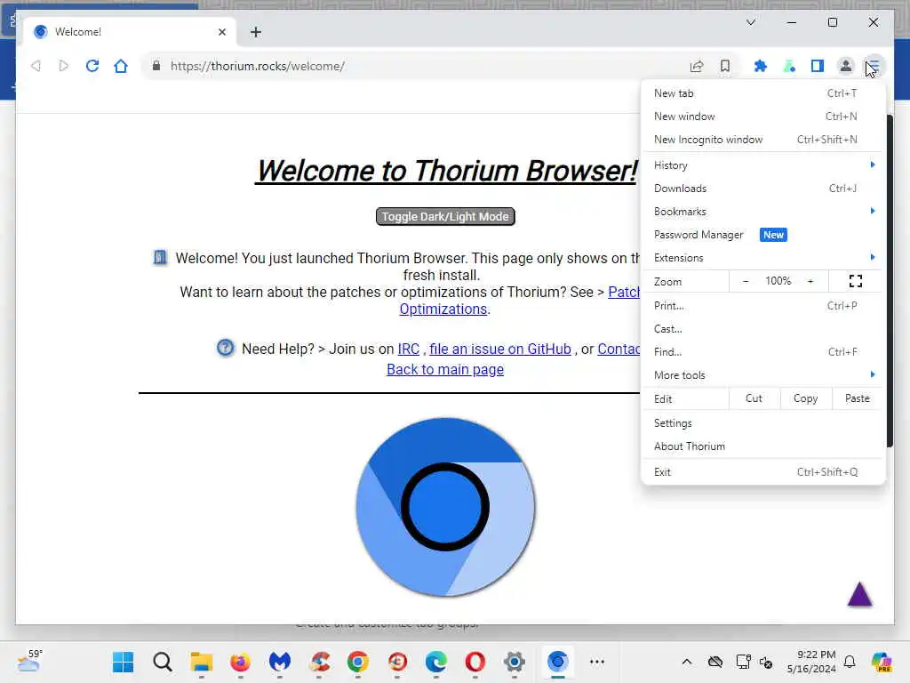
Task: Expand the More tools submenu
Action: [763, 375]
